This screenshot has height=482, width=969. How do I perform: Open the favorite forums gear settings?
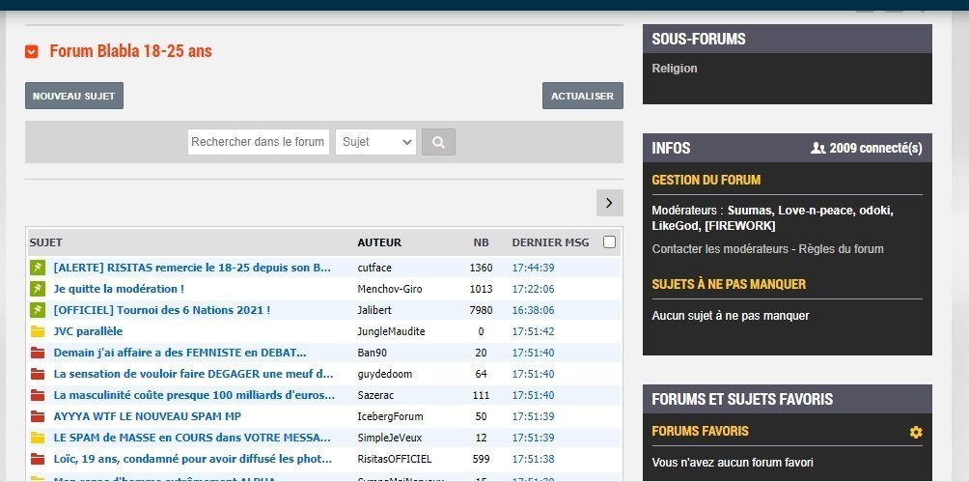point(916,432)
